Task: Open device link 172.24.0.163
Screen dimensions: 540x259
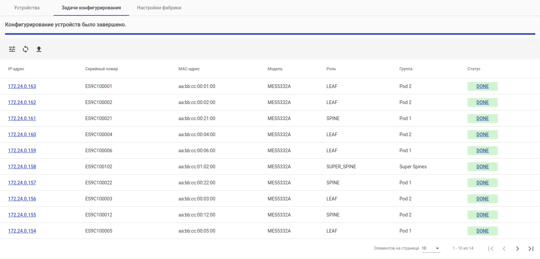Action: (22, 86)
